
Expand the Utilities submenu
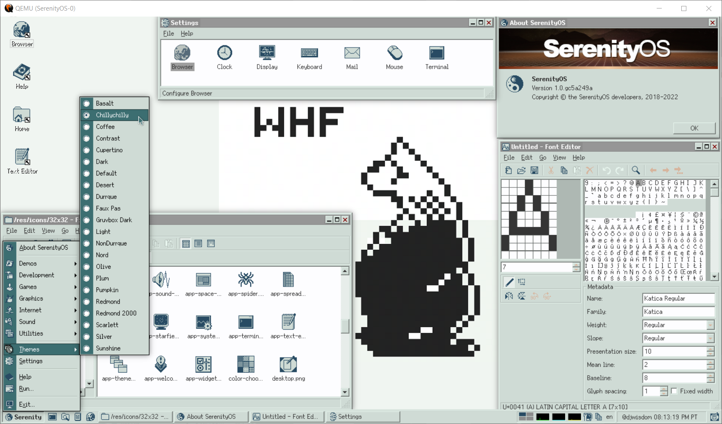[42, 333]
